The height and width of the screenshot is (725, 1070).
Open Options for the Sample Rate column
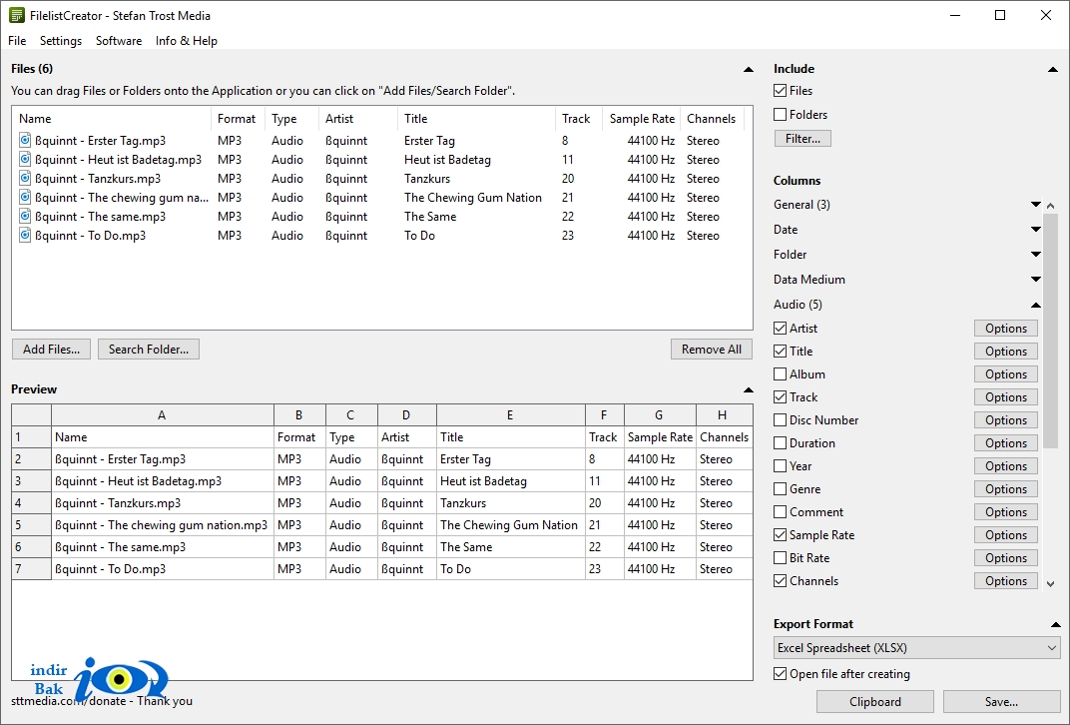click(1006, 535)
